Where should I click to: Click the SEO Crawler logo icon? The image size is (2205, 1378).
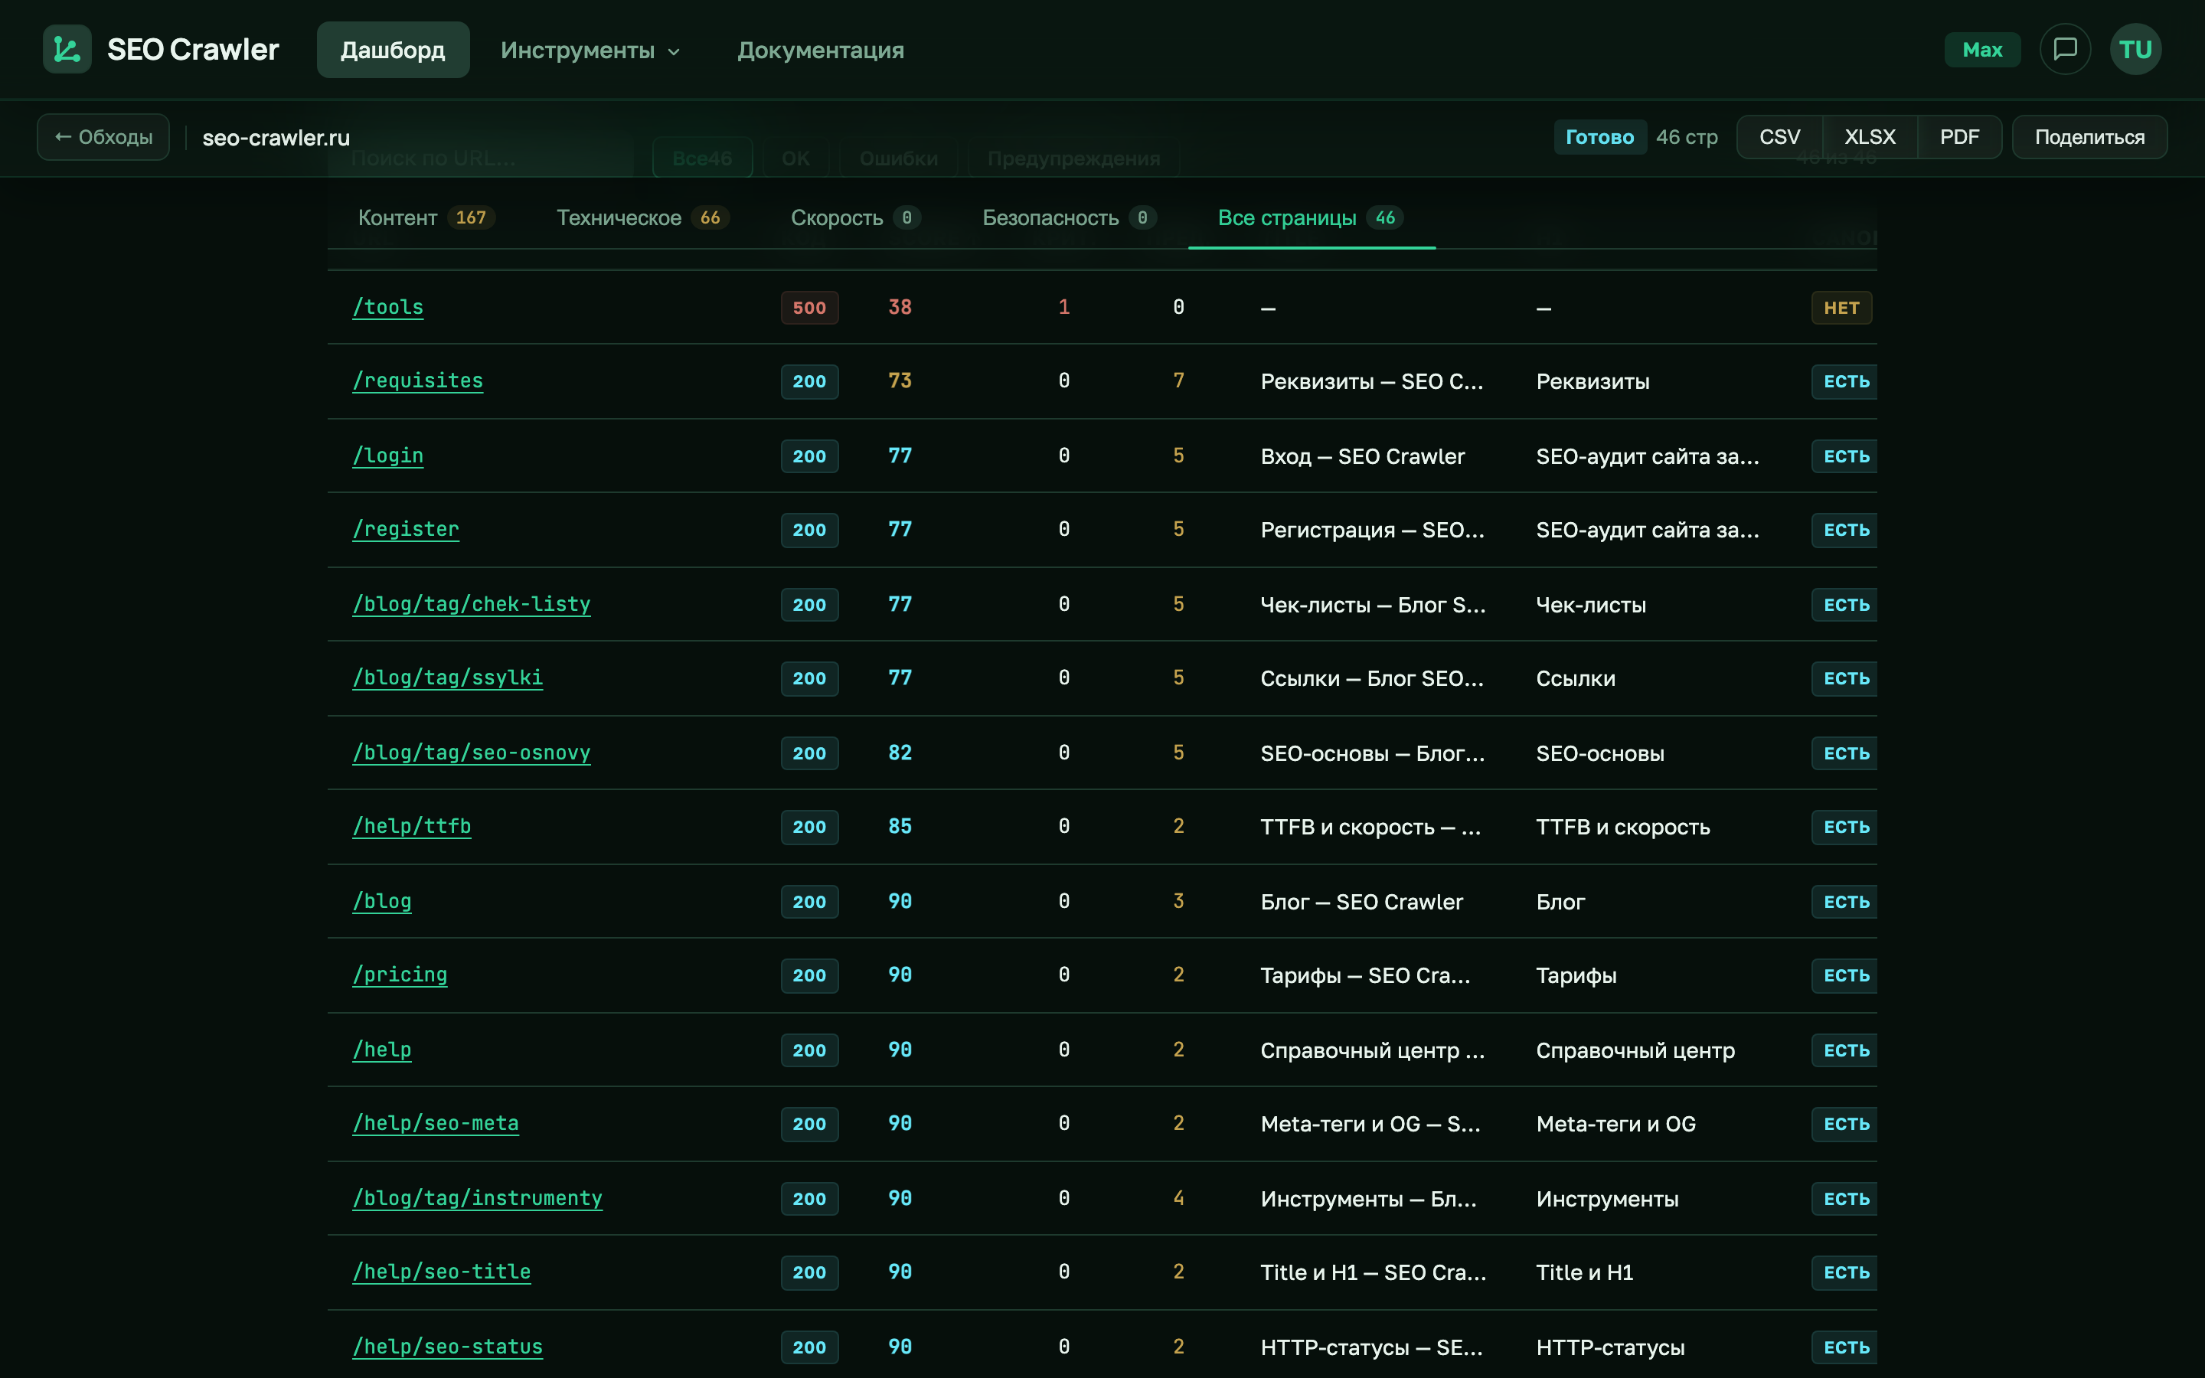pyautogui.click(x=67, y=49)
